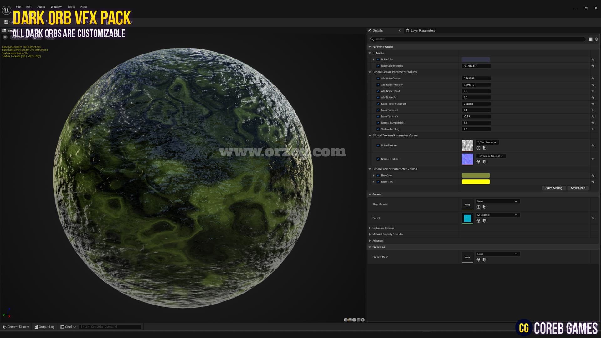
Task: Open the Content Drawer
Action: (16, 327)
